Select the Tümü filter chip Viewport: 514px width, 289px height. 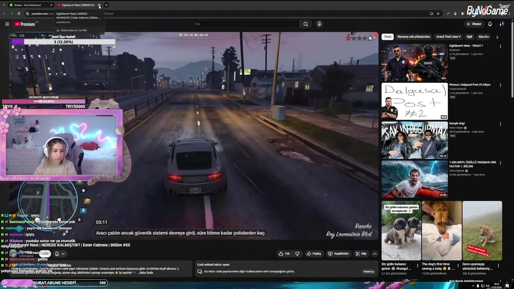(x=387, y=37)
